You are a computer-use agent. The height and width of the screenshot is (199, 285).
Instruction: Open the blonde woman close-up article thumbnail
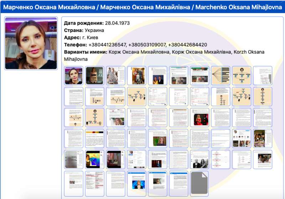click(x=116, y=117)
